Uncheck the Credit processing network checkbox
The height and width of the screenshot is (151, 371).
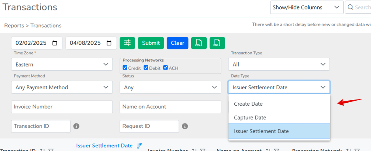pyautogui.click(x=125, y=68)
